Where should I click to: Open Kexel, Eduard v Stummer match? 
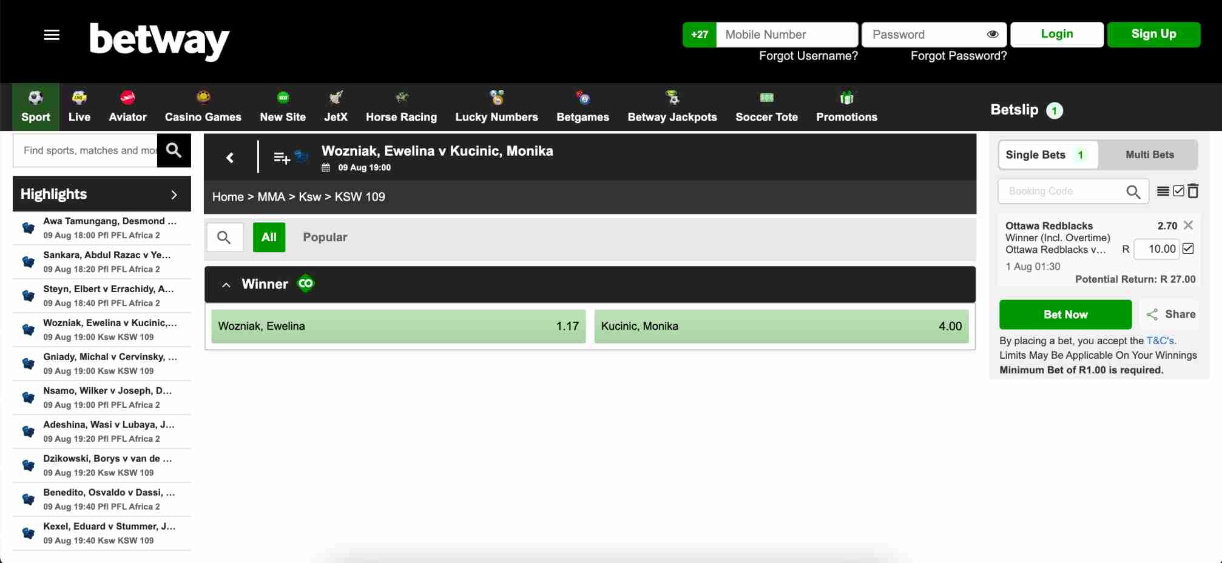(x=102, y=533)
